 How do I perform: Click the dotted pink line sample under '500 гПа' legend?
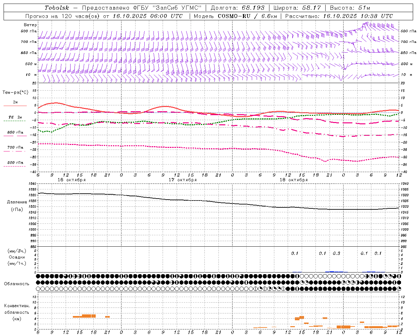(14, 167)
